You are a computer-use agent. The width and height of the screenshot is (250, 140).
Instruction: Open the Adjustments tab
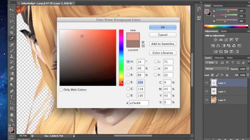click(211, 31)
